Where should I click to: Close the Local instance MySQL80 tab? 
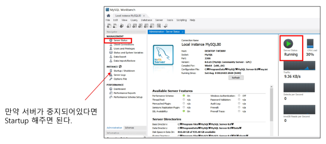click(x=144, y=16)
